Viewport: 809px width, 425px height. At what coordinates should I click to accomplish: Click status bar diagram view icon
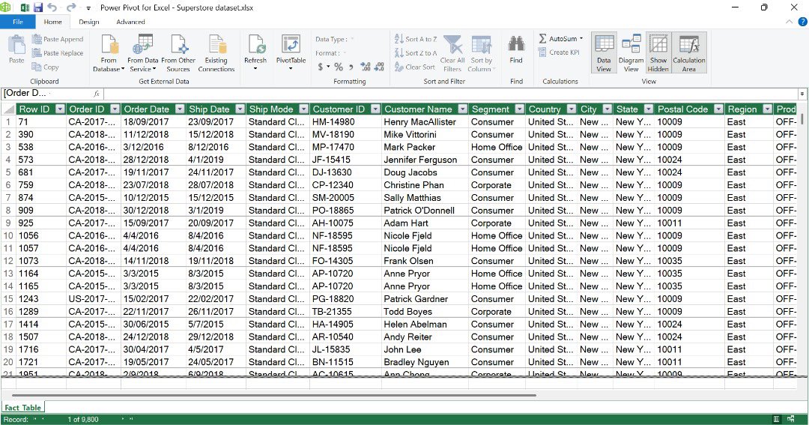[x=791, y=419]
